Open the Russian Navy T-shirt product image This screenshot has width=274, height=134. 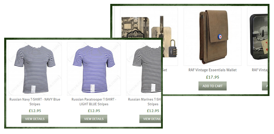[x=35, y=69]
